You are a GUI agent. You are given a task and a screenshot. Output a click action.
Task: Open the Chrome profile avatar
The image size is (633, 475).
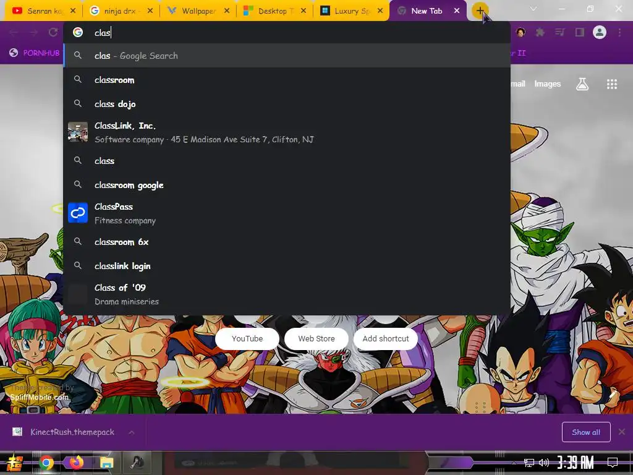click(600, 32)
